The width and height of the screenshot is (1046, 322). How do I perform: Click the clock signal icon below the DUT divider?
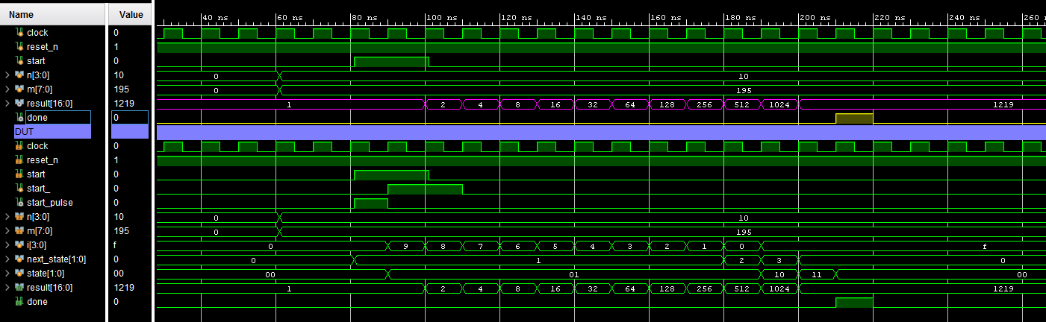coord(19,146)
